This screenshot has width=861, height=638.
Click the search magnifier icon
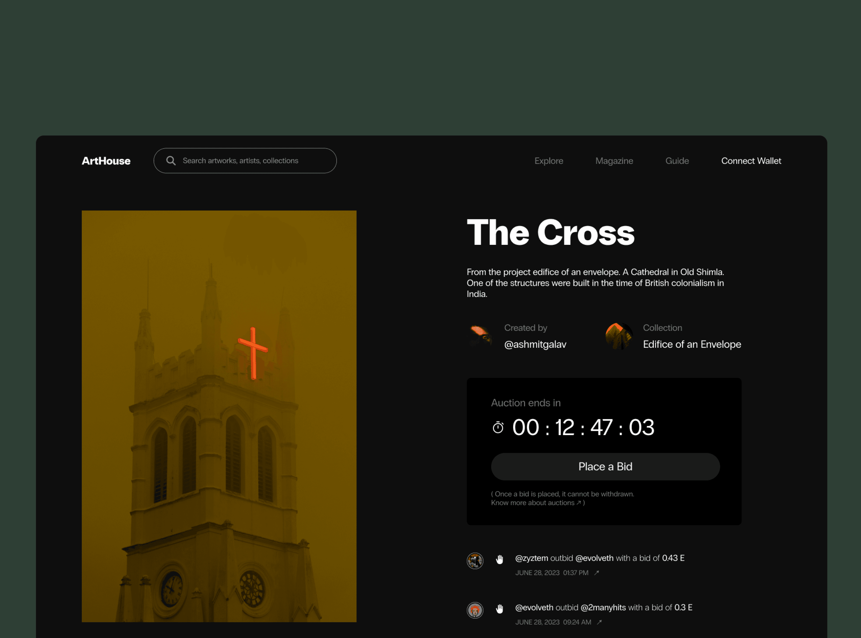coord(171,161)
